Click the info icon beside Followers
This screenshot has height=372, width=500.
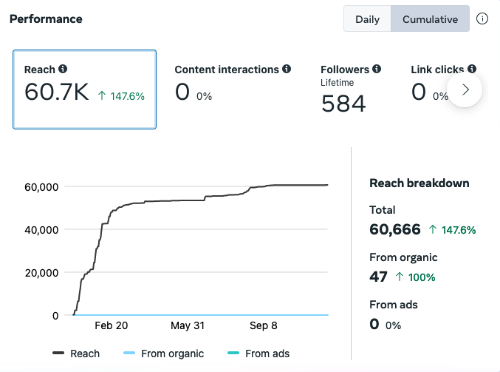pyautogui.click(x=377, y=69)
